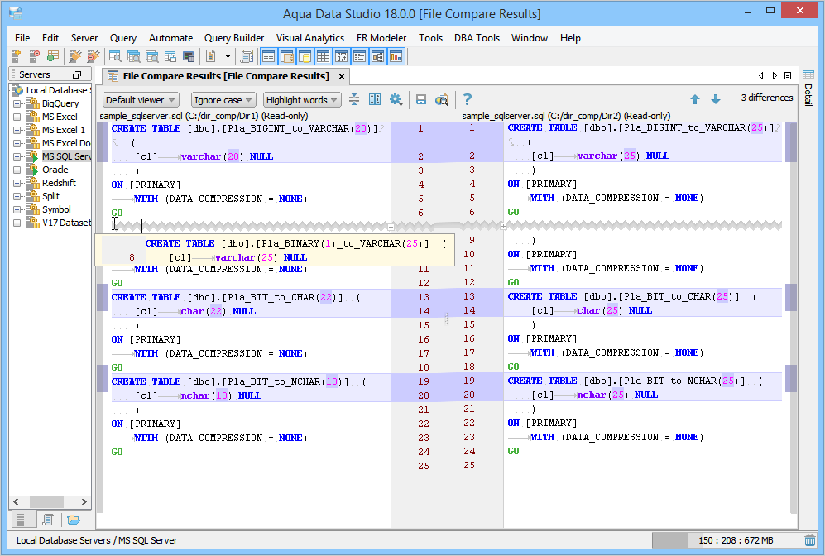Click the save results disk icon
Image resolution: width=825 pixels, height=556 pixels.
(x=421, y=99)
